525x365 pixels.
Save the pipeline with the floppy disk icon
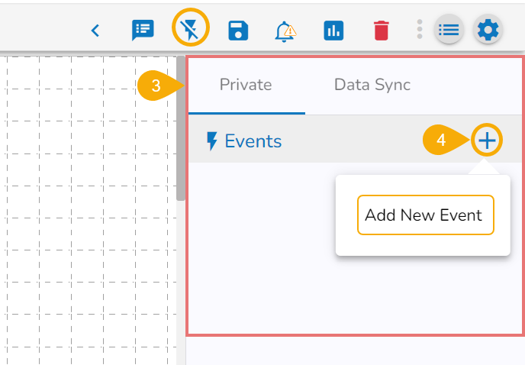238,31
